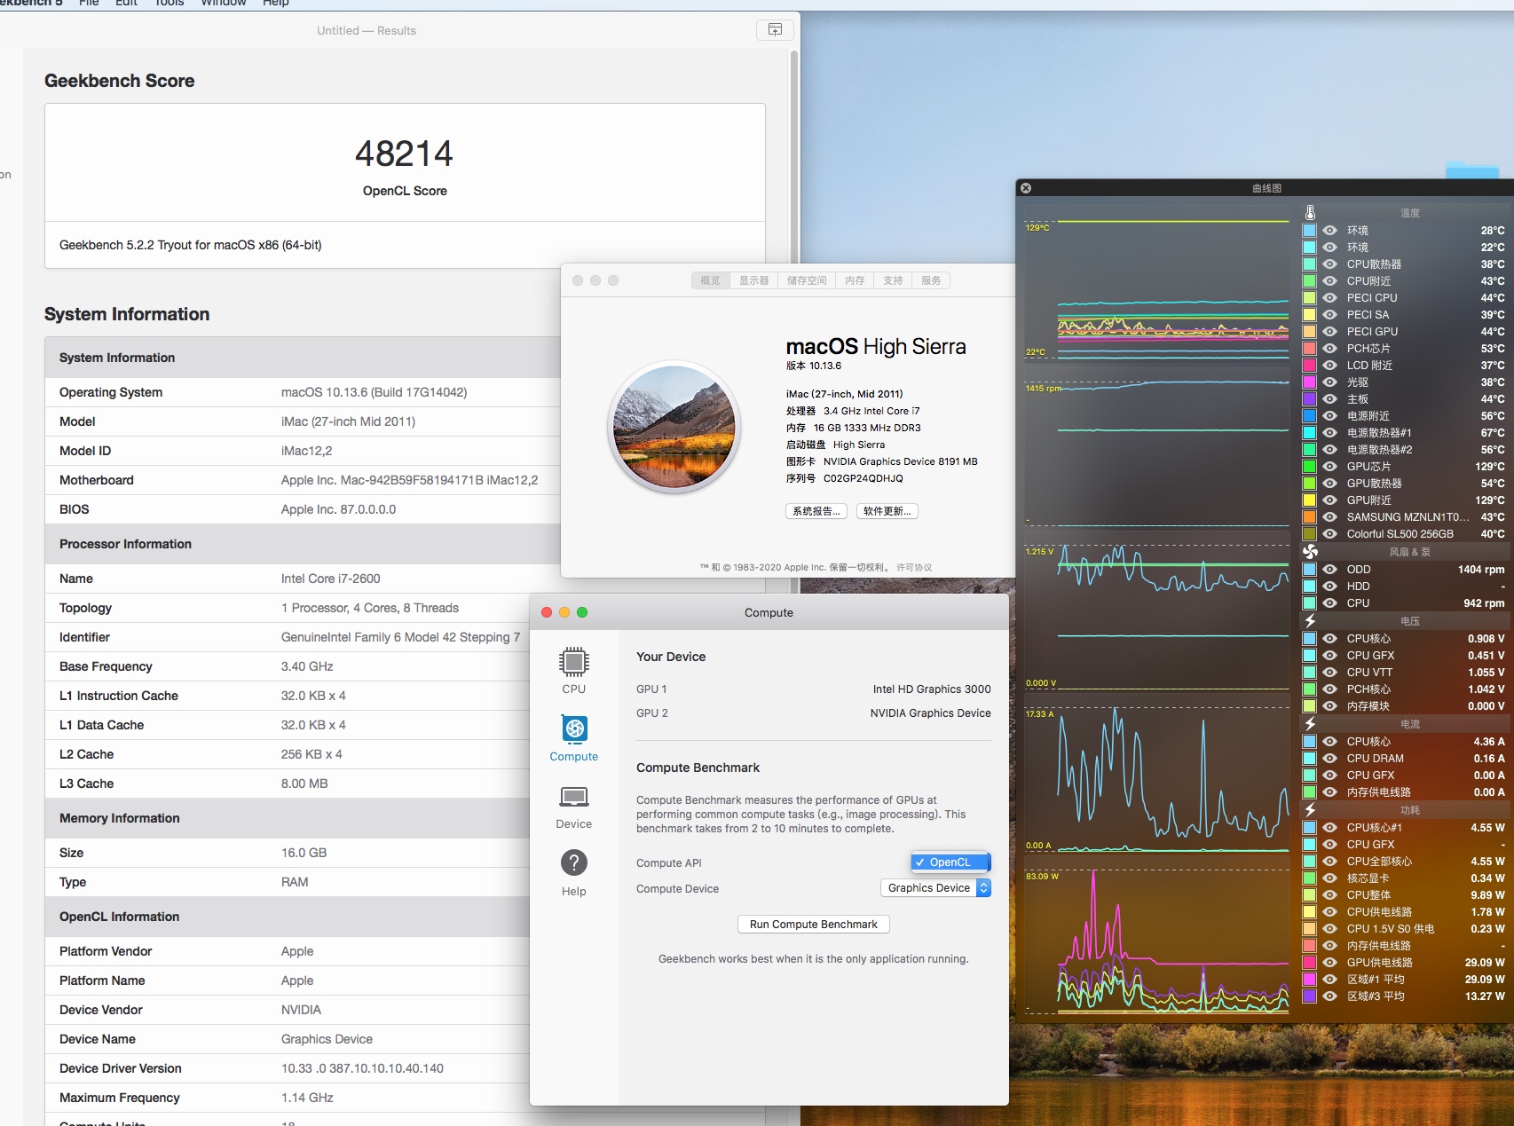Click the 许可协议 license link
The image size is (1514, 1126).
914,568
